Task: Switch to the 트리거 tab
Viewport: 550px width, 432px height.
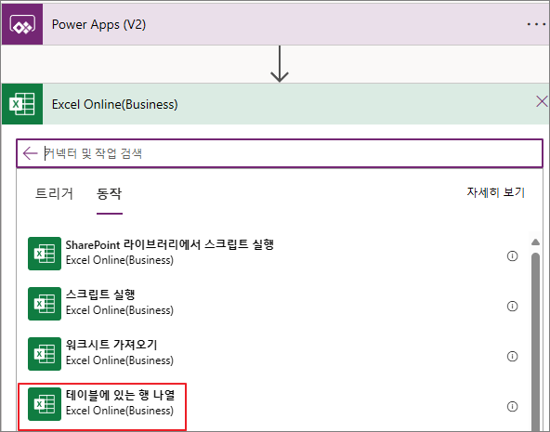Action: 54,193
